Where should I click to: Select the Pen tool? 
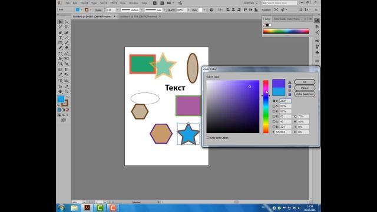(60, 32)
